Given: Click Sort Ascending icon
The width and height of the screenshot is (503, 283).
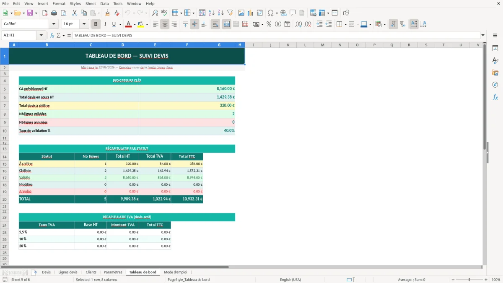Looking at the screenshot, I should point(211,13).
